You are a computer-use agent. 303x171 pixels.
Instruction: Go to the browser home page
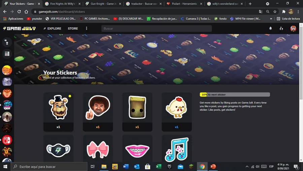point(26,11)
